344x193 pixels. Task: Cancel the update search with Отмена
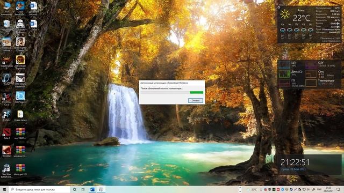(195, 100)
